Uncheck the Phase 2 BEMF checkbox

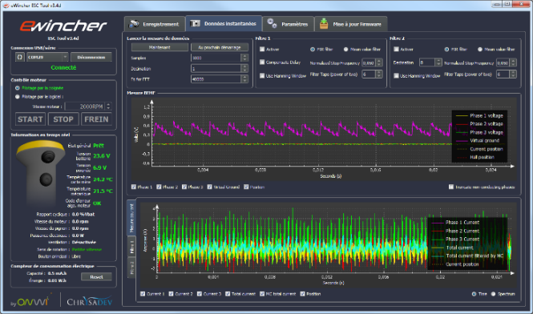[159, 187]
